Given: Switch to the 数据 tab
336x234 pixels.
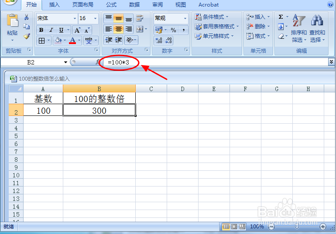Looking at the screenshot, I should point(134,4).
